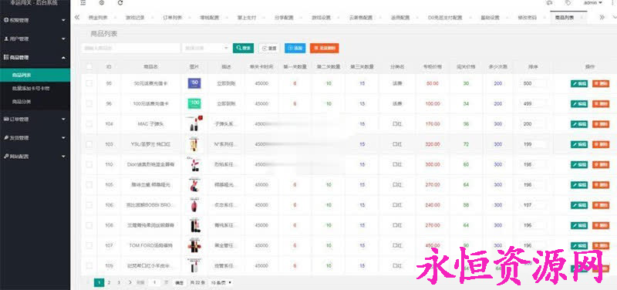Screen dimensions: 617x290
Task: Click the refresh icon in the top bar
Action: pos(120,3)
